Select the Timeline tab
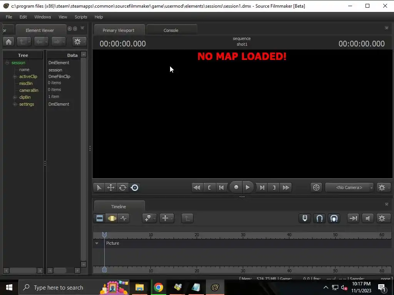 coord(119,207)
